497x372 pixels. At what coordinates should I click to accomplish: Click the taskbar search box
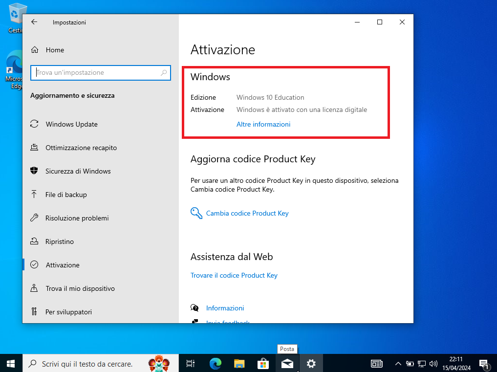pos(101,363)
